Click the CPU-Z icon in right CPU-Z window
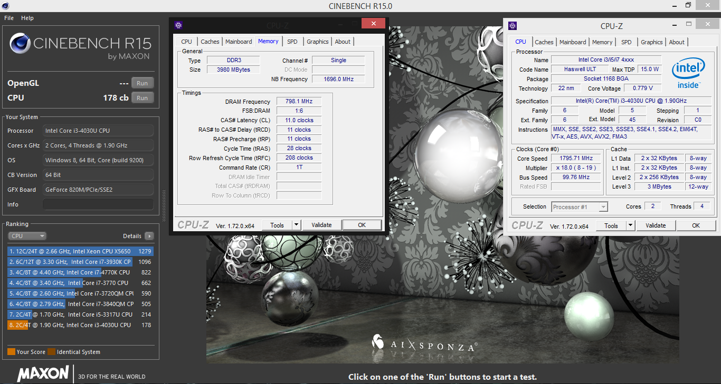The image size is (721, 384). coord(513,26)
